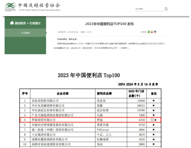Share article to Weibo

pos(152,32)
